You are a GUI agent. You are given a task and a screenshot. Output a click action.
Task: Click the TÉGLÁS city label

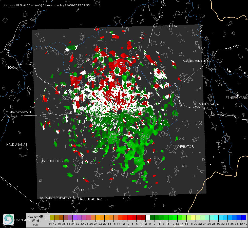pos(85,190)
